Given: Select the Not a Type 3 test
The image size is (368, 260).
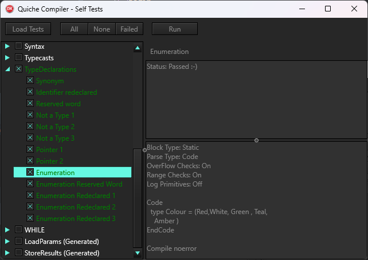Looking at the screenshot, I should click(x=55, y=138).
